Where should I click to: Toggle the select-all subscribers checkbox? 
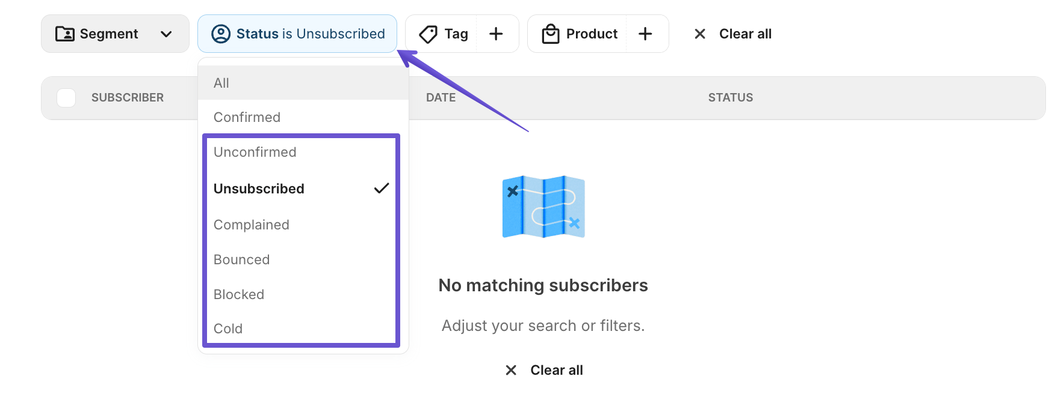pyautogui.click(x=66, y=97)
